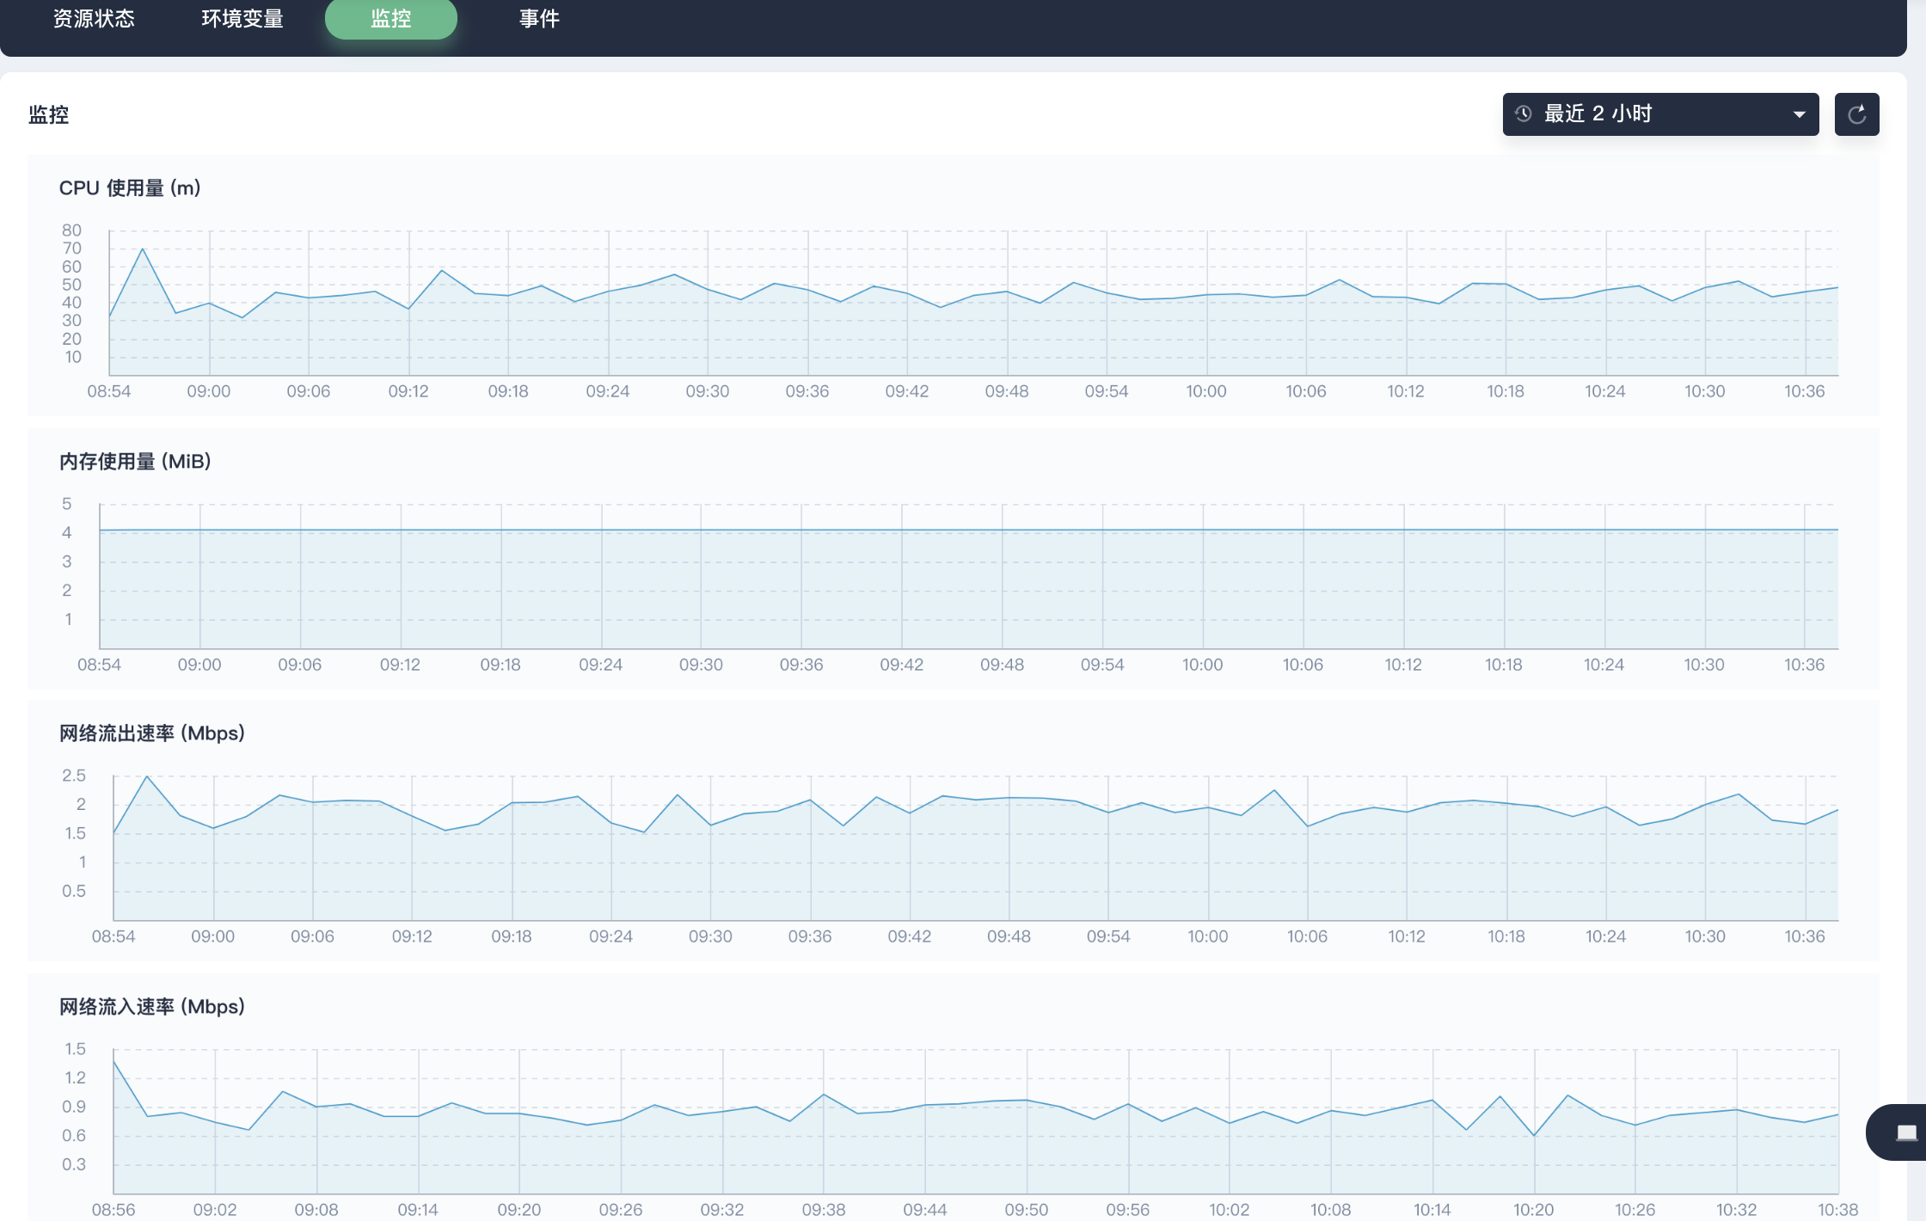Open the 环境变量 tab

[x=242, y=19]
